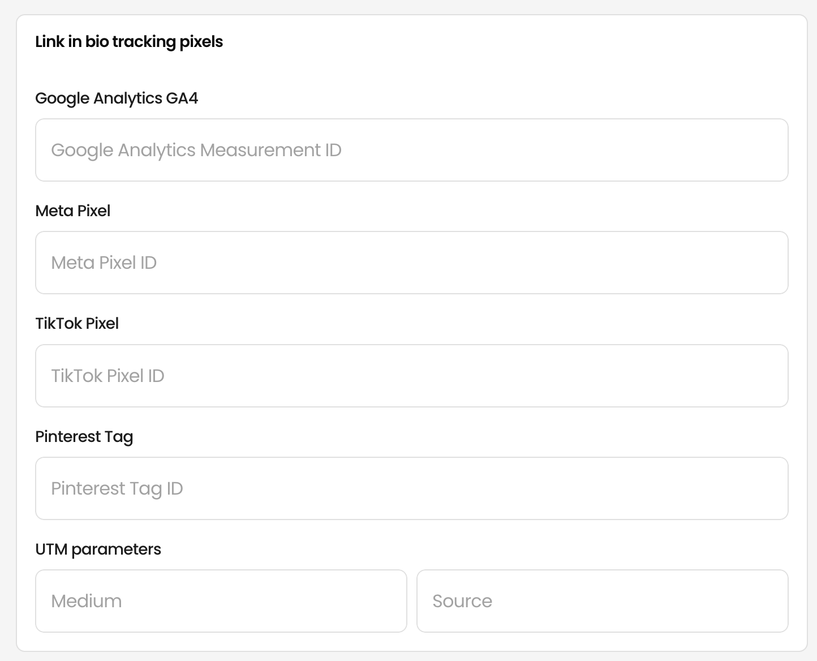The image size is (817, 661).
Task: Click the UTM Source input field
Action: 602,601
